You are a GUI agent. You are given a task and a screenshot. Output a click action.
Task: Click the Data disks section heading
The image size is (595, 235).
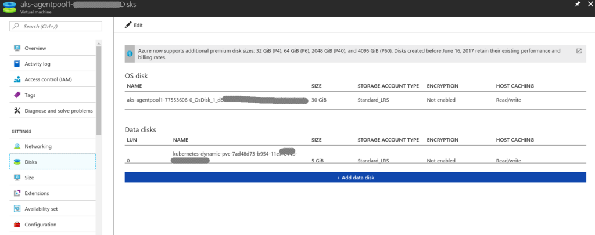141,129
